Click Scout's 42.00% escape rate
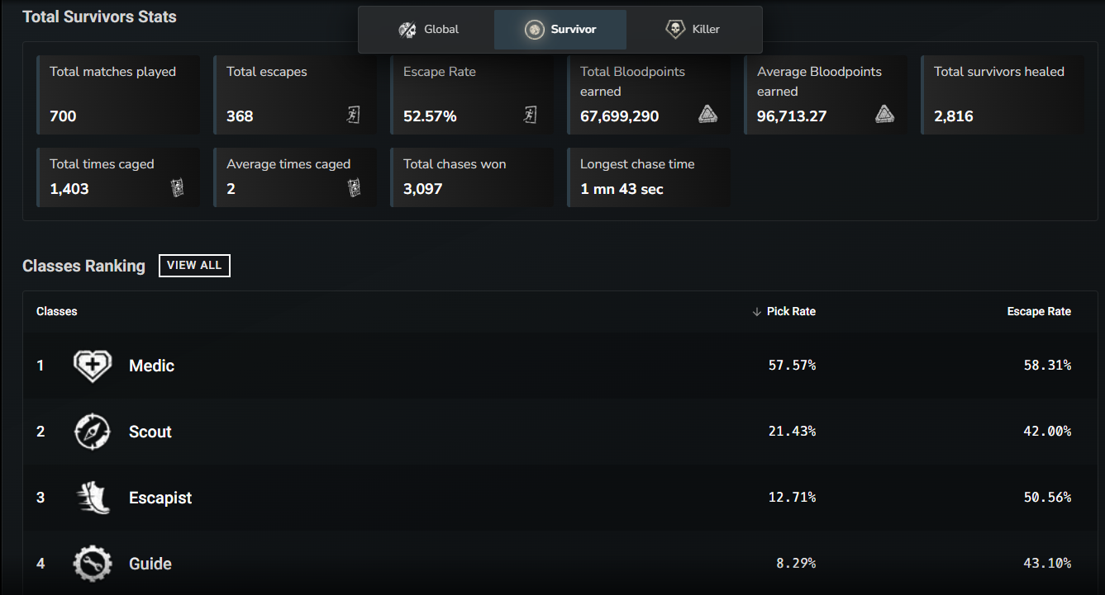 point(1047,432)
